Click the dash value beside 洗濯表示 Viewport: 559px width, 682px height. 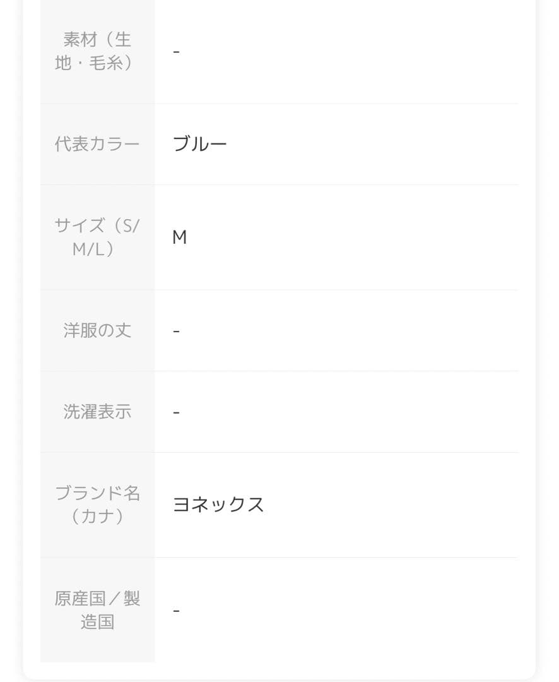176,412
